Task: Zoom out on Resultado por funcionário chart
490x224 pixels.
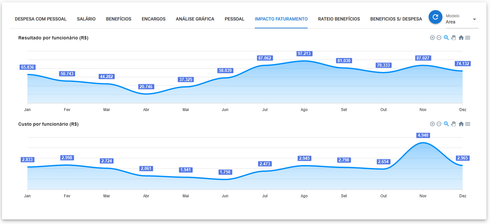Action: click(439, 38)
